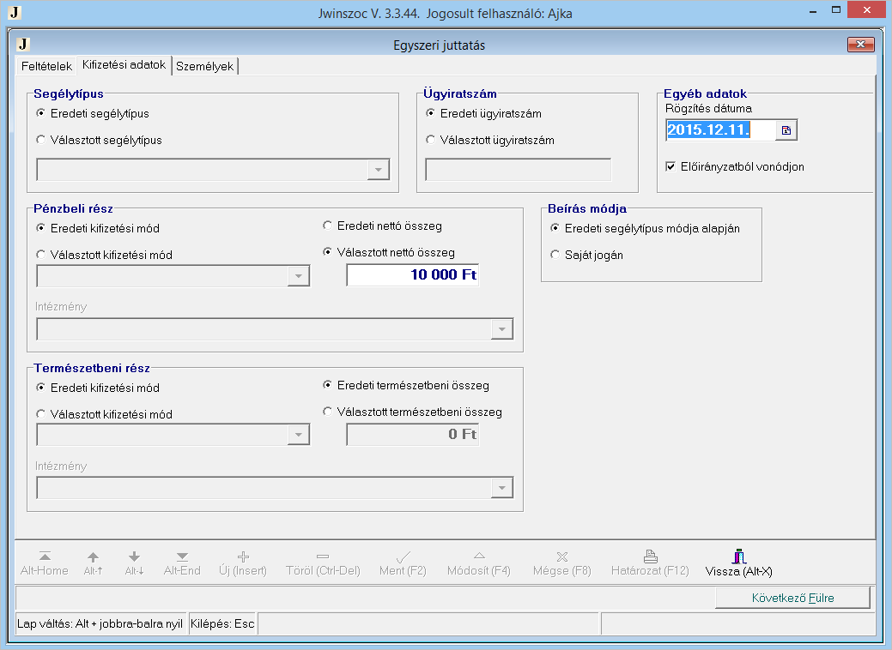Cancel with Mégse (F8)
This screenshot has width=892, height=650.
[x=562, y=563]
